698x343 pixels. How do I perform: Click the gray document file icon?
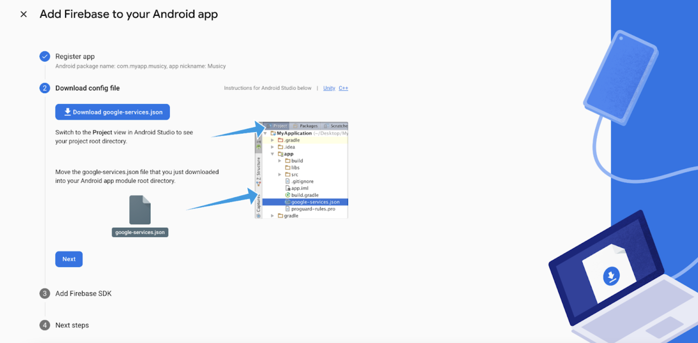tap(140, 210)
